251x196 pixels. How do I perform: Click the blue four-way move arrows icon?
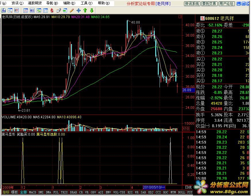point(78,11)
